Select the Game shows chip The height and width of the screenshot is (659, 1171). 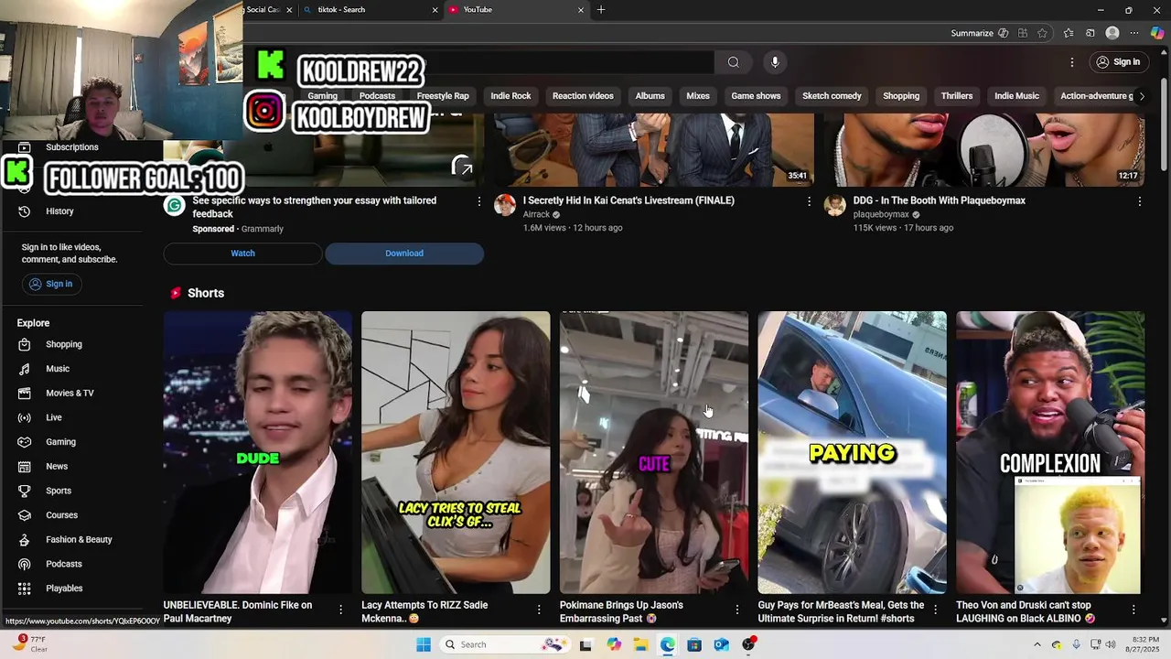tap(756, 96)
